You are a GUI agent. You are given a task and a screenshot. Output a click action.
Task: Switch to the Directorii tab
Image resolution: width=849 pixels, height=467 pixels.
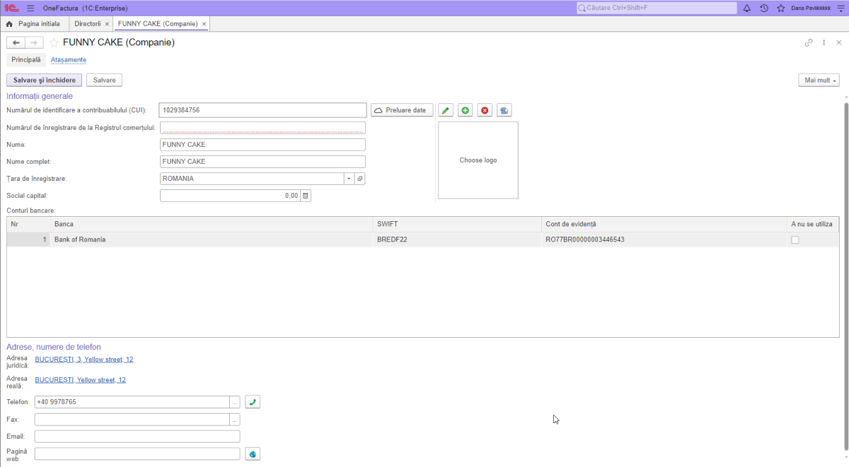pyautogui.click(x=88, y=24)
